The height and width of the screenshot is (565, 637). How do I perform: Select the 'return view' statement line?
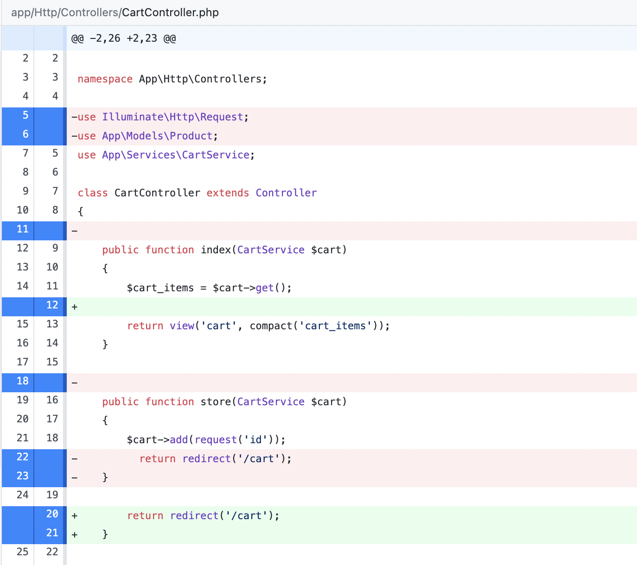[257, 326]
